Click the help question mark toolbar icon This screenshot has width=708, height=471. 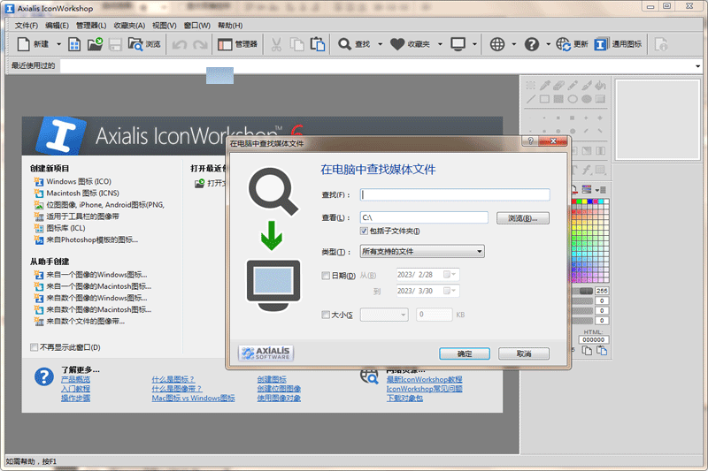[x=532, y=43]
